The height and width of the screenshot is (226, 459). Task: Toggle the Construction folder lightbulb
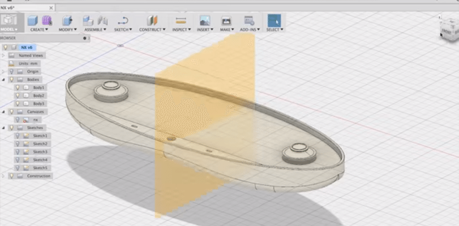(x=11, y=176)
